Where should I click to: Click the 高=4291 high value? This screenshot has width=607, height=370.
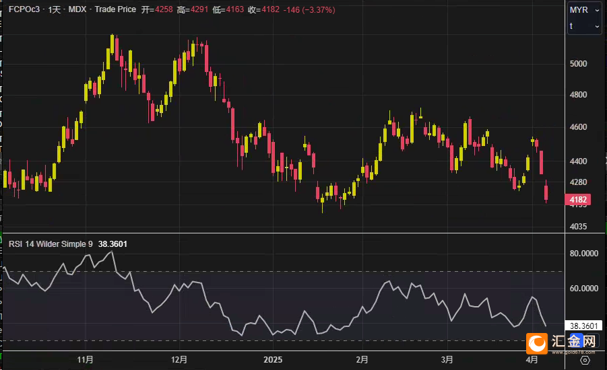click(193, 9)
